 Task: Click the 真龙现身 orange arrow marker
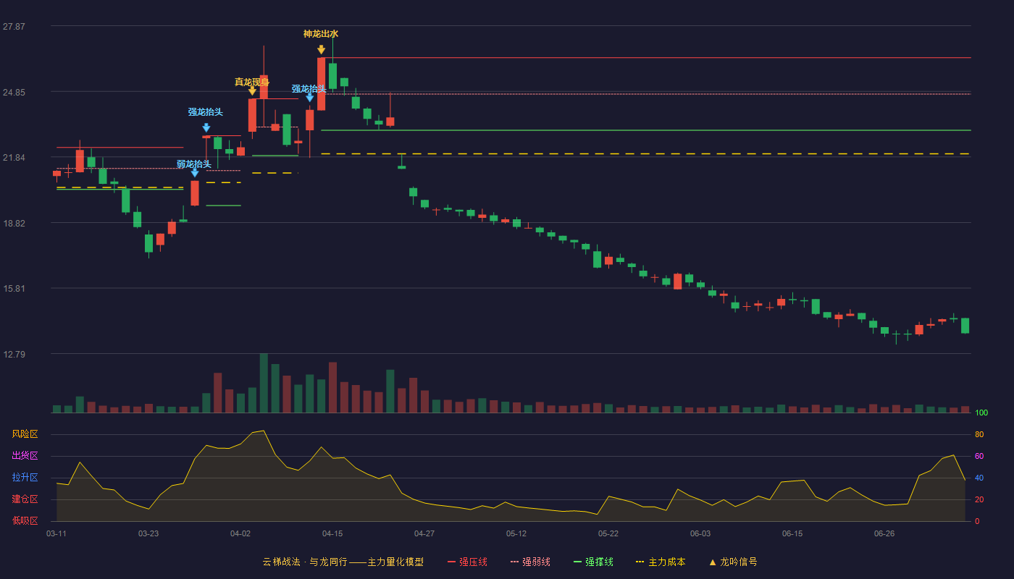252,90
